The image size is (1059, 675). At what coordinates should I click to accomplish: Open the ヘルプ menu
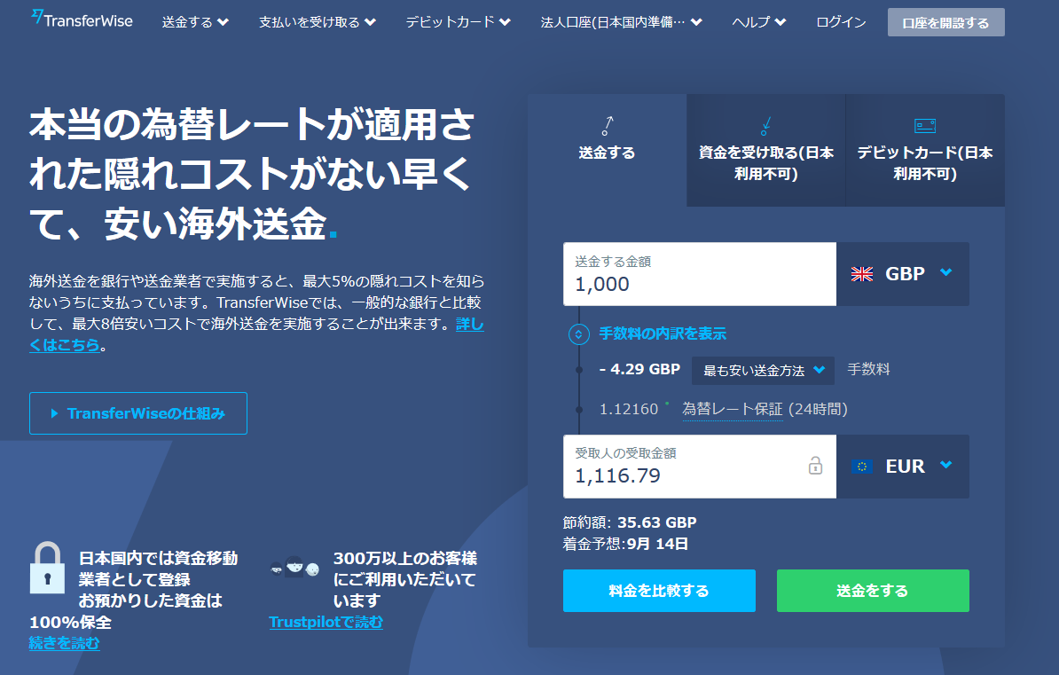click(x=759, y=22)
